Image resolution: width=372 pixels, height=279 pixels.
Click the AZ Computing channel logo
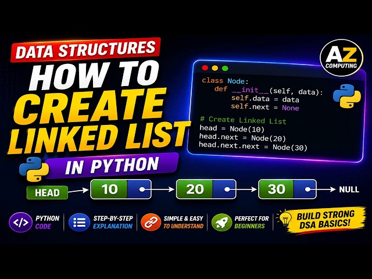click(x=341, y=58)
